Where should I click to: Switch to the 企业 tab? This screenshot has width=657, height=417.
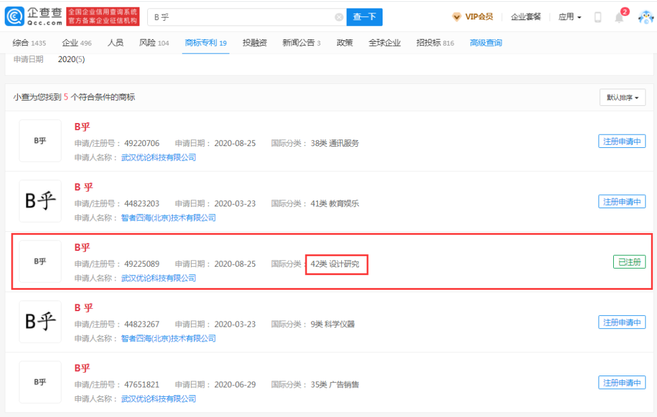(x=77, y=43)
